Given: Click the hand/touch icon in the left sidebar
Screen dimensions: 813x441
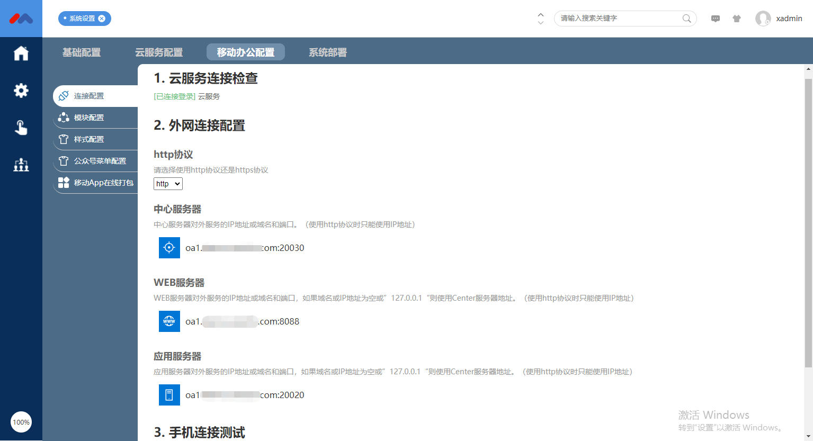Looking at the screenshot, I should (x=21, y=127).
